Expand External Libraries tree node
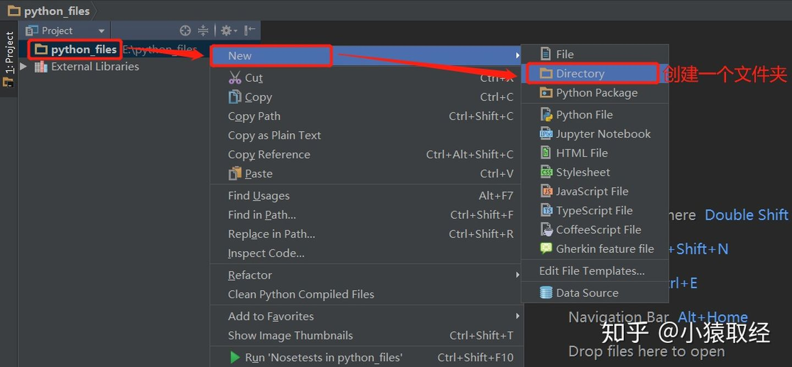 click(23, 66)
